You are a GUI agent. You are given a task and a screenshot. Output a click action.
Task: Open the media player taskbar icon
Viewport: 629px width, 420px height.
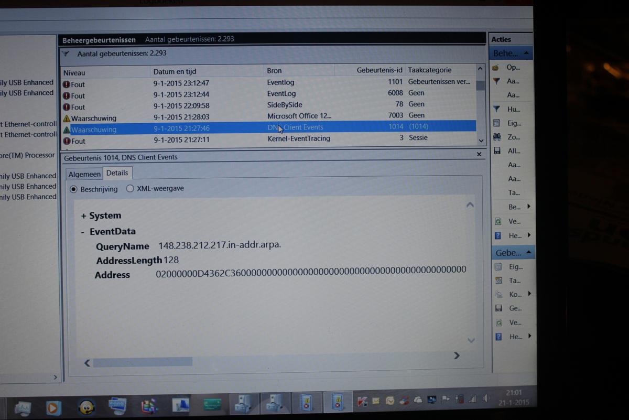click(53, 408)
